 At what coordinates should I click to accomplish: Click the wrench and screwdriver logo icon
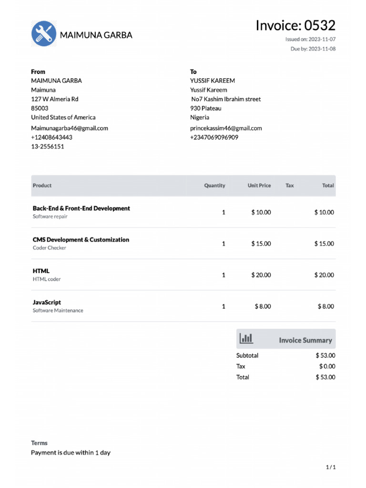(x=44, y=34)
